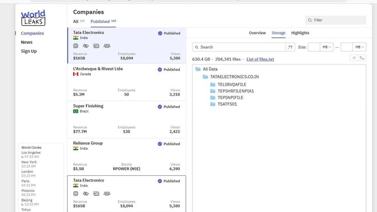Click the Los Angeles world clock entry
Image resolution: width=377 pixels, height=212 pixels.
coord(31,155)
